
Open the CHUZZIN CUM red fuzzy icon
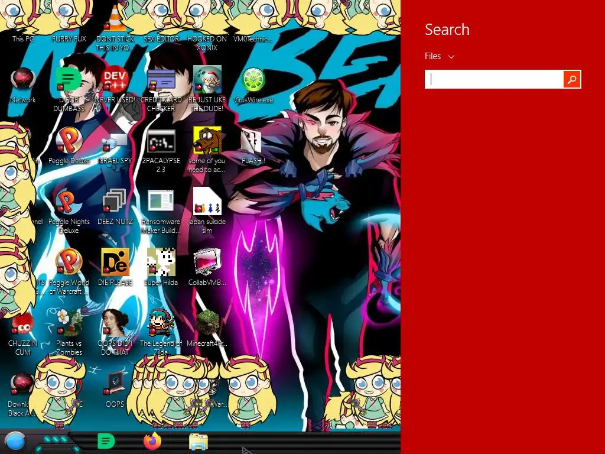tap(23, 333)
